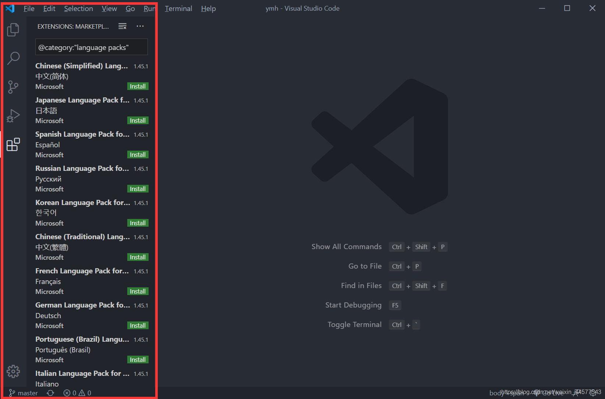The image size is (605, 399).
Task: Open the Run and Debug view icon
Action: pyautogui.click(x=13, y=116)
